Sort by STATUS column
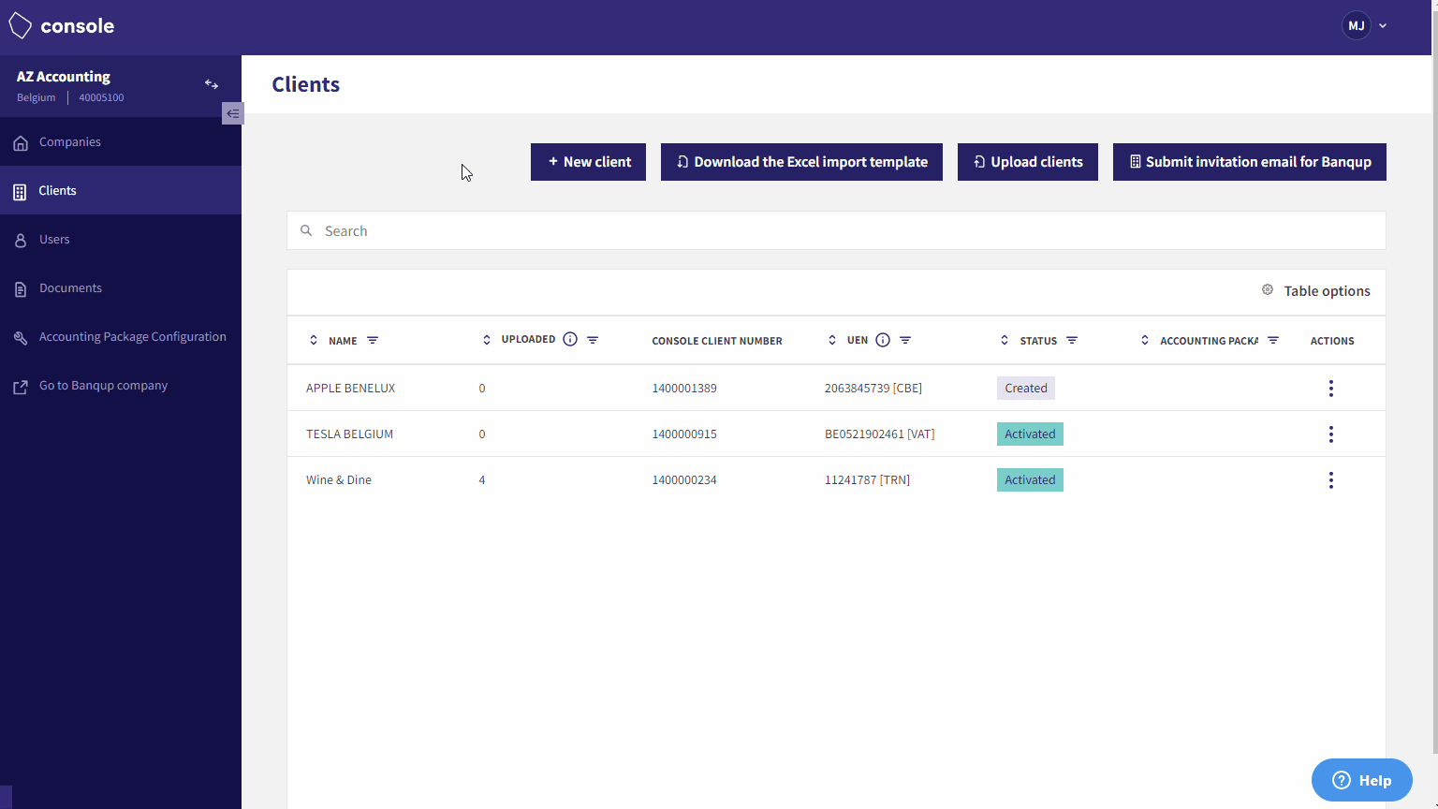The image size is (1438, 809). click(x=1005, y=340)
